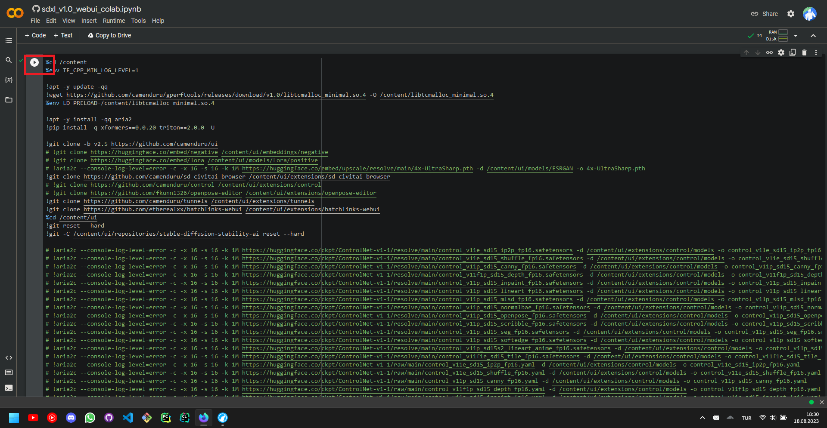Click the Colab logo
827x428 pixels.
pos(15,13)
